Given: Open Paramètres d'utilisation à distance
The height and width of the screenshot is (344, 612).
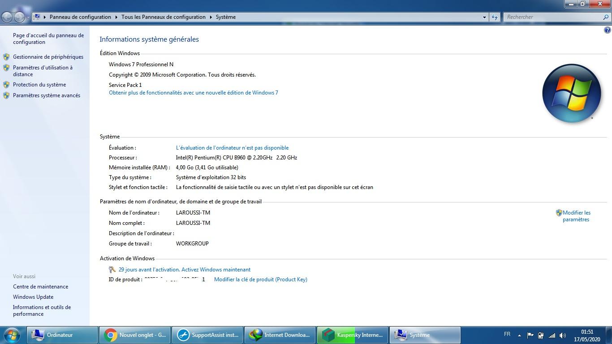Looking at the screenshot, I should coord(43,71).
